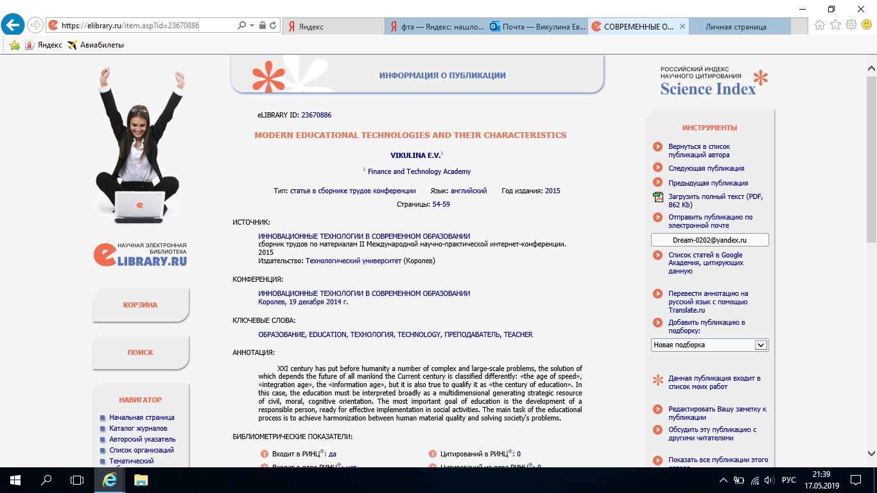Click the Science Index logo
The image size is (877, 493).
pos(714,82)
